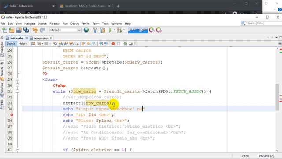
Task: Click the first profiler icon after memory bar
Action: 152,30
